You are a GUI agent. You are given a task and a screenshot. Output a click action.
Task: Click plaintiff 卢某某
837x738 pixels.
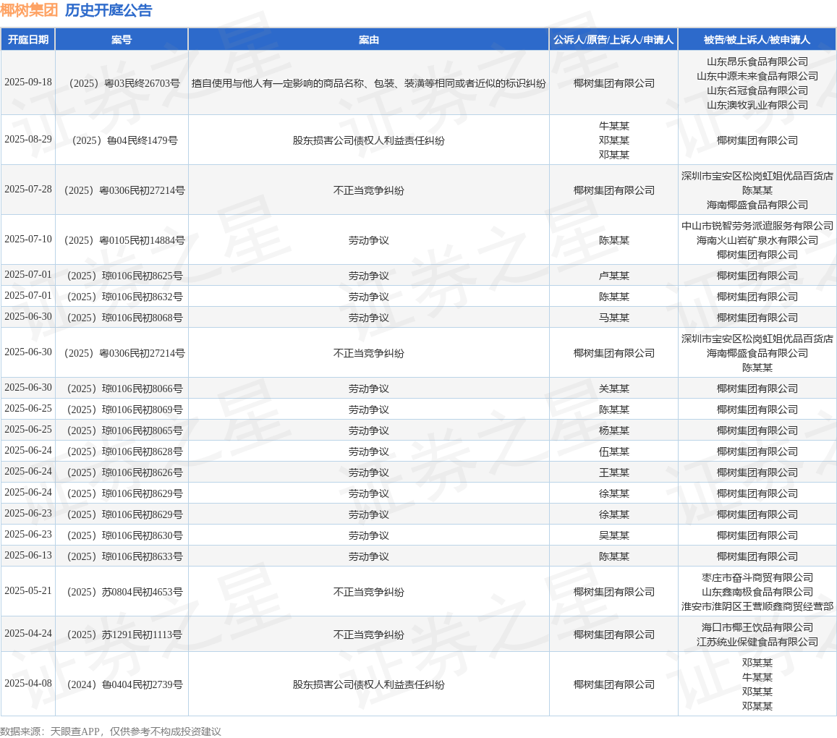tap(614, 276)
